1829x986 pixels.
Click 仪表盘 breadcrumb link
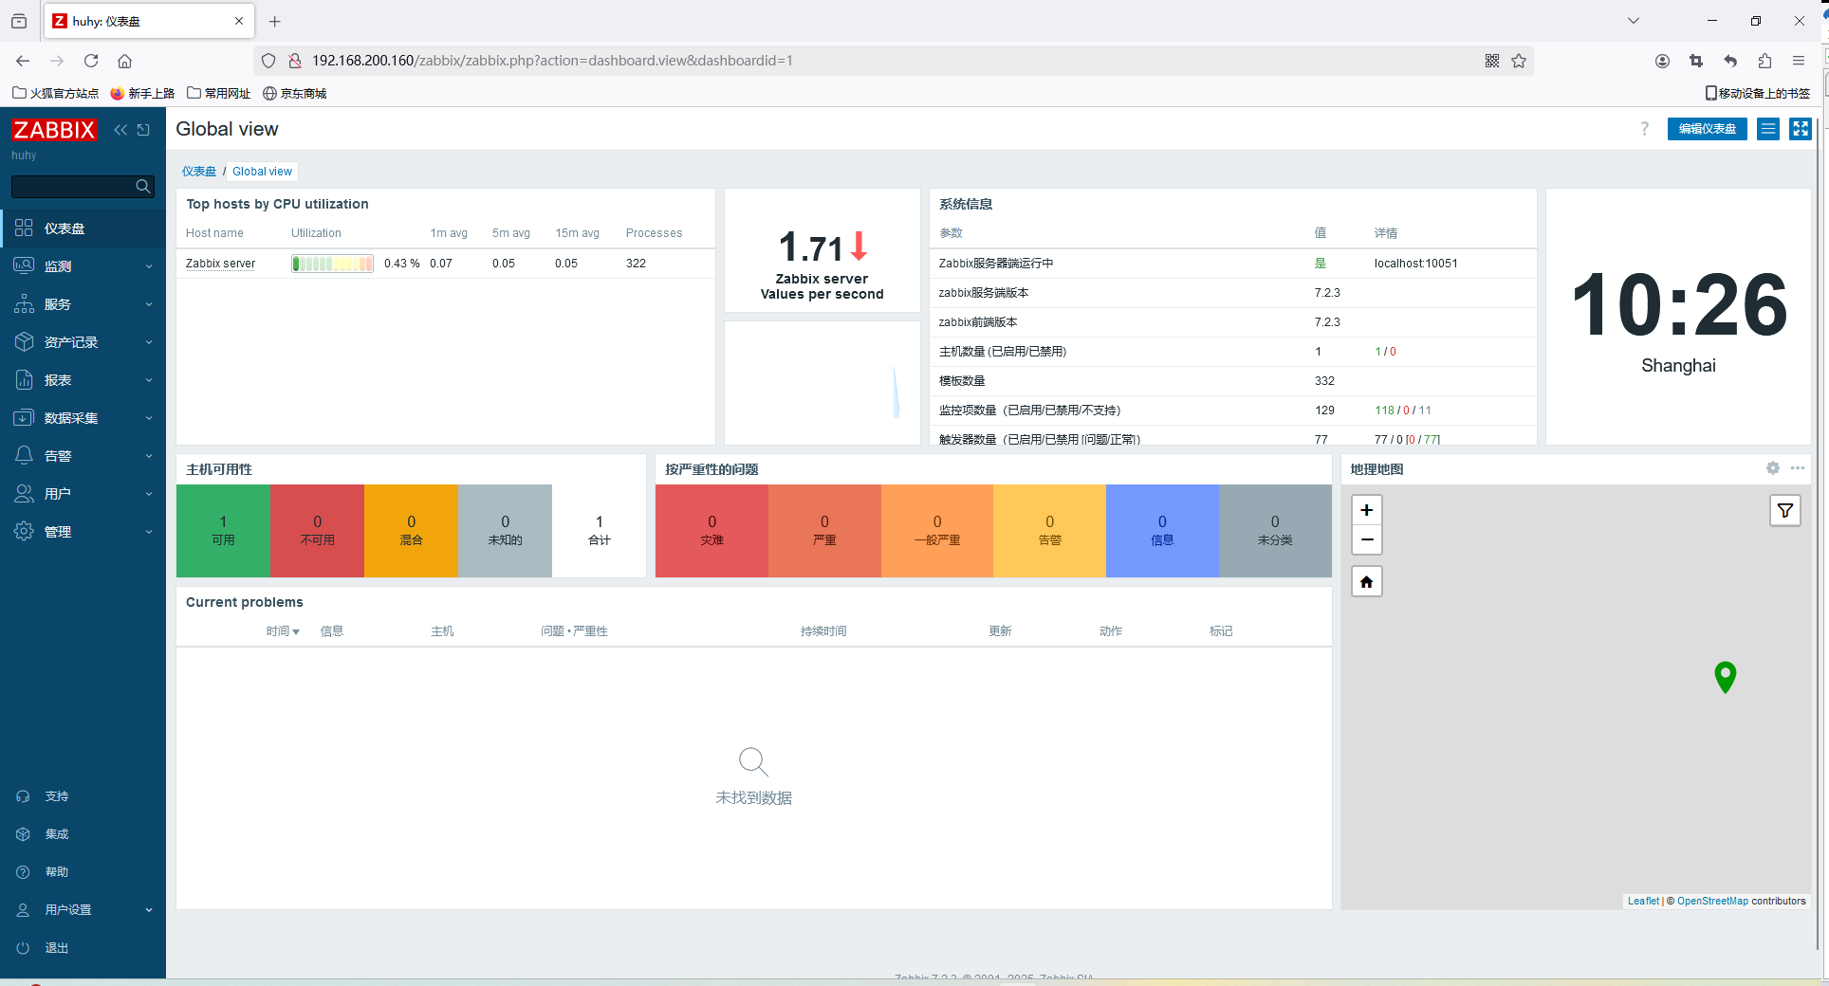pyautogui.click(x=199, y=172)
